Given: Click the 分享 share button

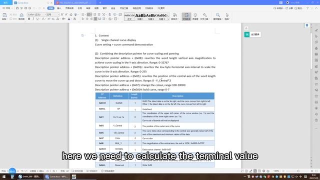Looking at the screenshot, I should coord(289,8).
